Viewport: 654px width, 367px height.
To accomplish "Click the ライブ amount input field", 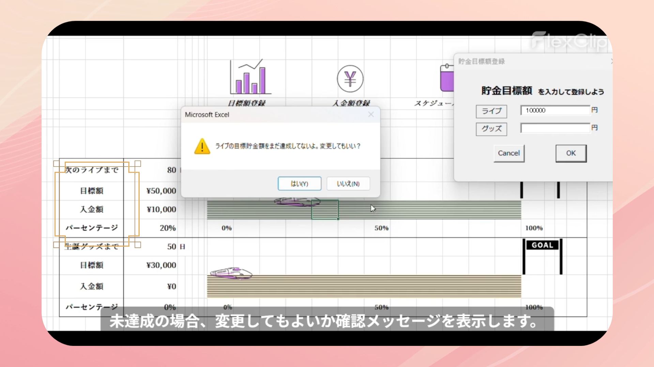I will click(555, 110).
